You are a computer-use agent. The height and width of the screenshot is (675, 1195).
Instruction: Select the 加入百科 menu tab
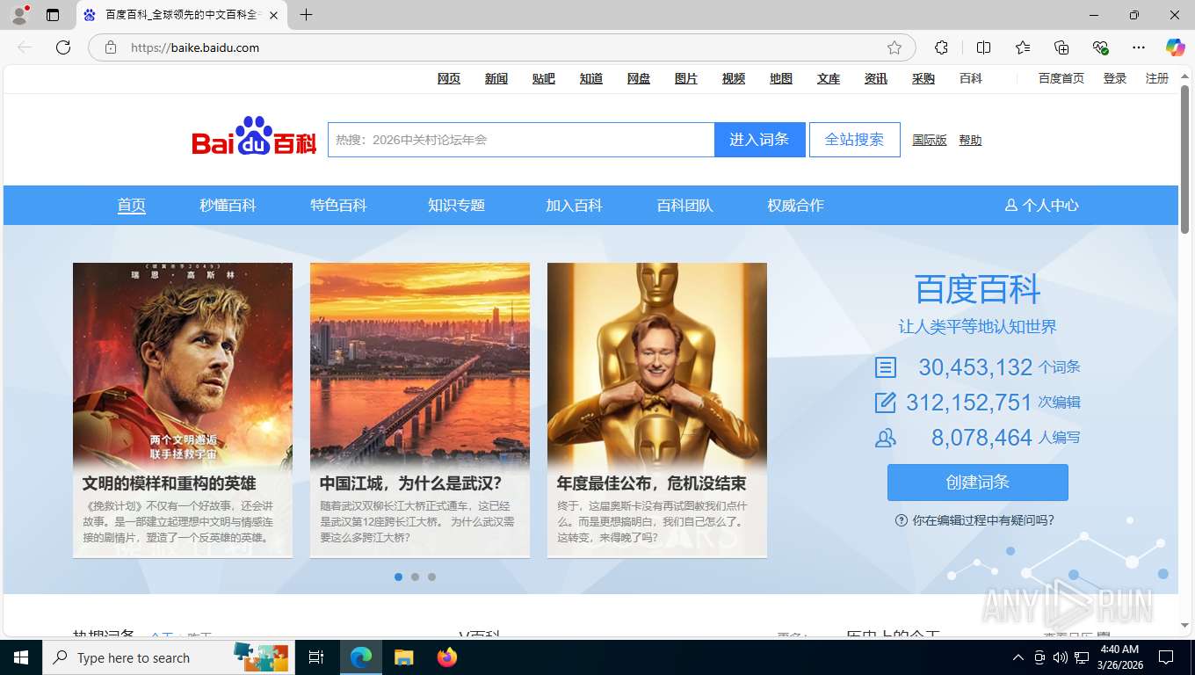[x=574, y=205]
